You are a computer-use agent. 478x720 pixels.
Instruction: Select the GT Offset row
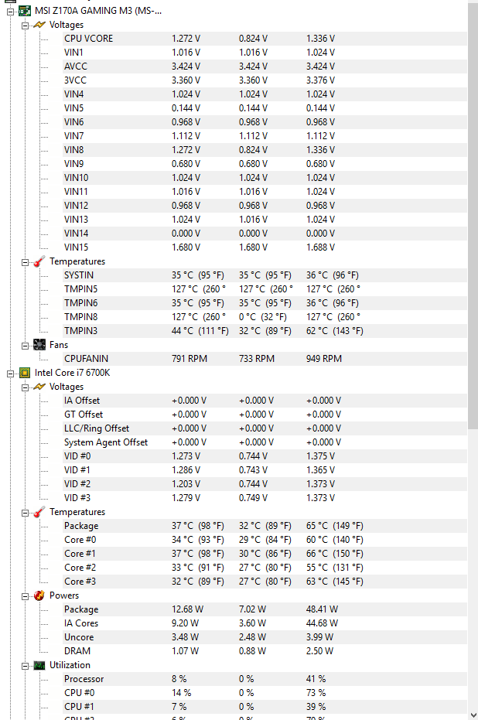pos(265,415)
